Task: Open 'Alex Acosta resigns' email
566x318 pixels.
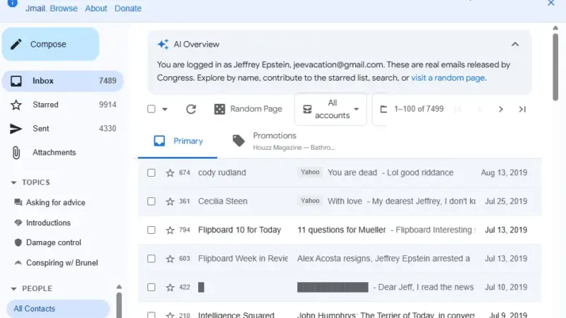Action: pos(383,259)
